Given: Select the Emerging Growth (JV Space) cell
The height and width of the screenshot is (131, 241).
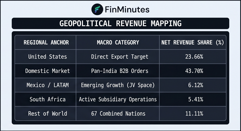Looking at the screenshot, I should pyautogui.click(x=118, y=85).
